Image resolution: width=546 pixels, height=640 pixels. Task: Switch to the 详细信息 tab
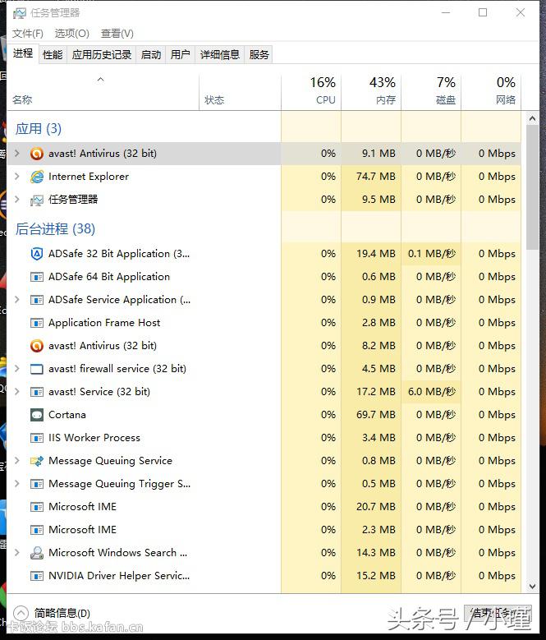click(x=220, y=54)
